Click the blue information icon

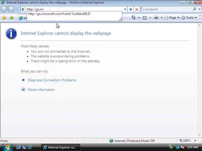11,33
